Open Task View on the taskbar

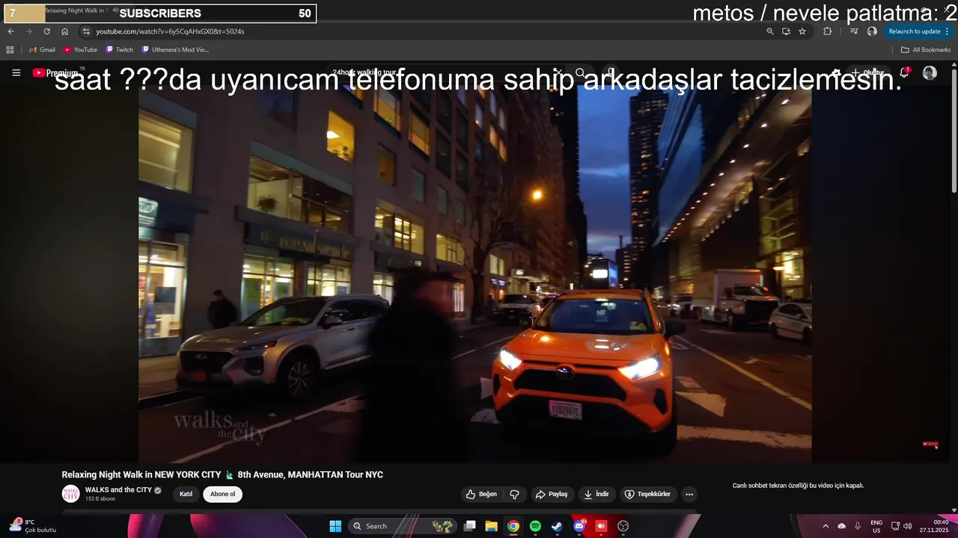(469, 526)
